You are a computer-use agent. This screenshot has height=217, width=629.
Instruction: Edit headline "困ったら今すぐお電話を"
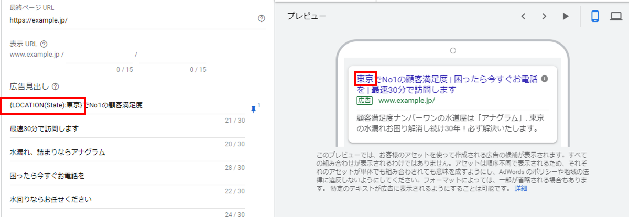point(126,176)
